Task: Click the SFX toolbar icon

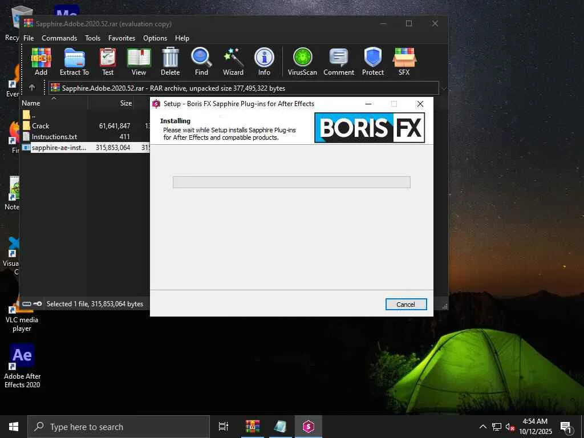Action: [x=404, y=62]
